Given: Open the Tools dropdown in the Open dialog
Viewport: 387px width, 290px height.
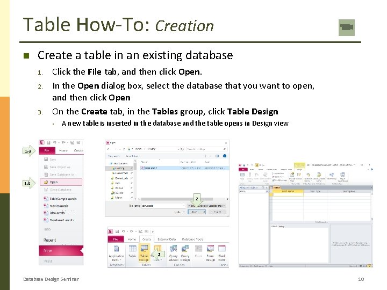Looking at the screenshot, I should 180,212.
